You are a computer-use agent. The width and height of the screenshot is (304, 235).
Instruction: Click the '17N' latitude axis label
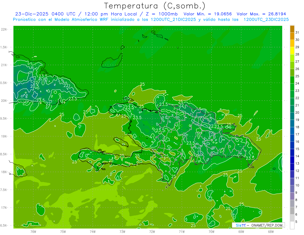click(x=4, y=208)
